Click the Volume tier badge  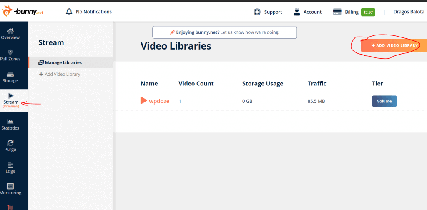[384, 101]
